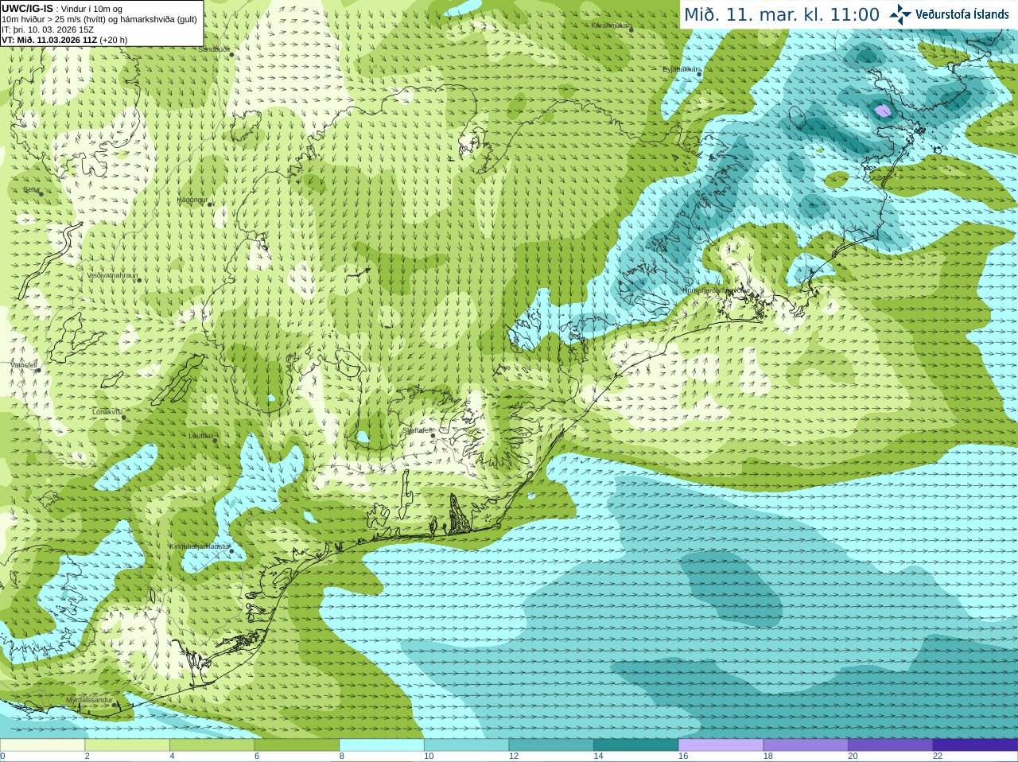Pick the 10–12 m/s light teal legend swatch
This screenshot has height=762, width=1018.
466,745
